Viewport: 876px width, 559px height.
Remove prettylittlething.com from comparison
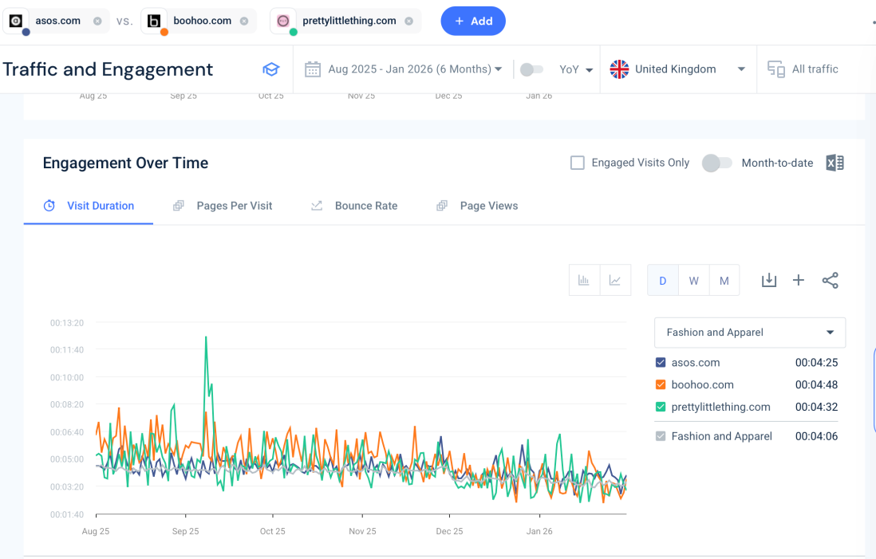click(409, 22)
